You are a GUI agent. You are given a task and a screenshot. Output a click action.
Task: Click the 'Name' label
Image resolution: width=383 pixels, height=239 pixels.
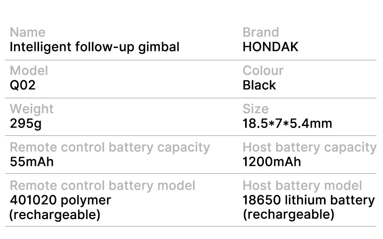(27, 32)
